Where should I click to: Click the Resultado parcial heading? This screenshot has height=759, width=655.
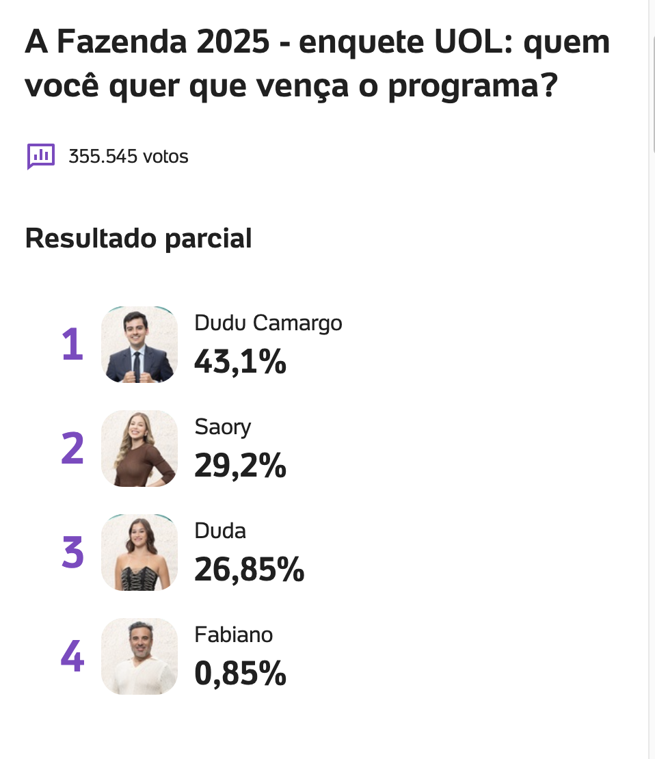(139, 239)
